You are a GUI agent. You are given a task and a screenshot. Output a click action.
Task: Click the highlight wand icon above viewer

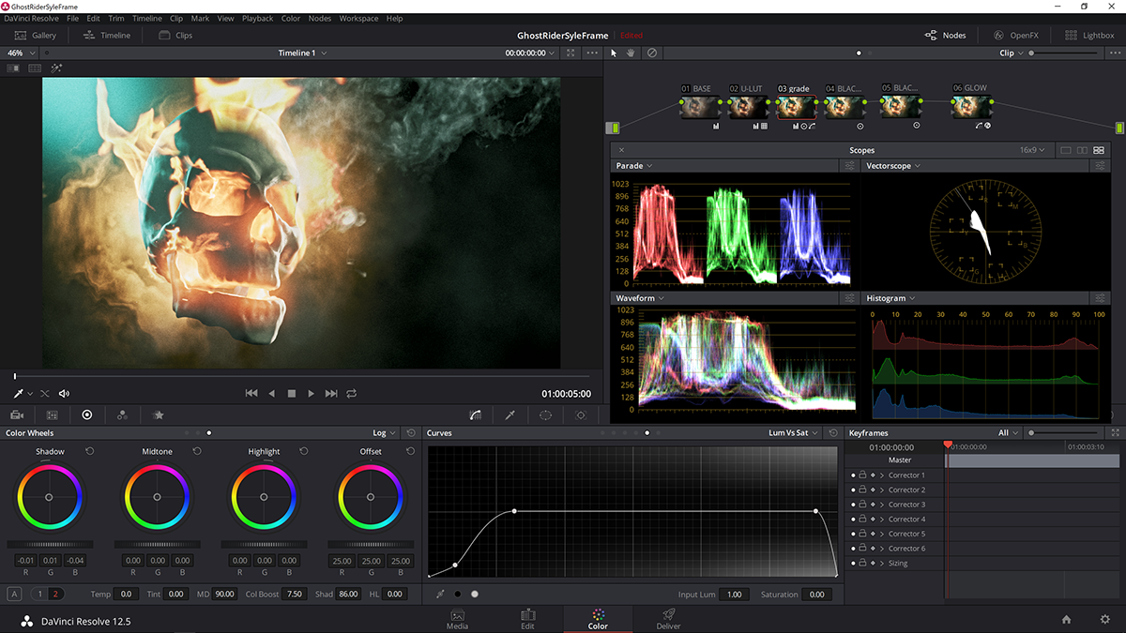pos(56,68)
